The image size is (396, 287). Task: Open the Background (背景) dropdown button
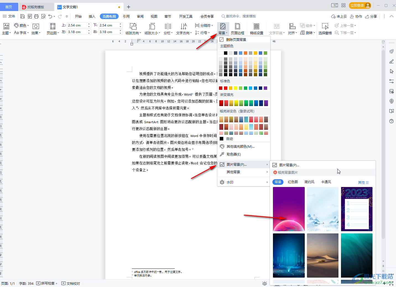point(223,29)
